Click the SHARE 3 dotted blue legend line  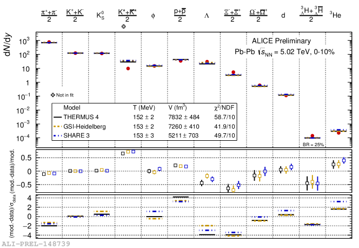point(57,135)
